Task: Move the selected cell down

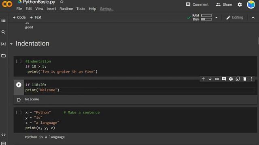Action: (210, 79)
